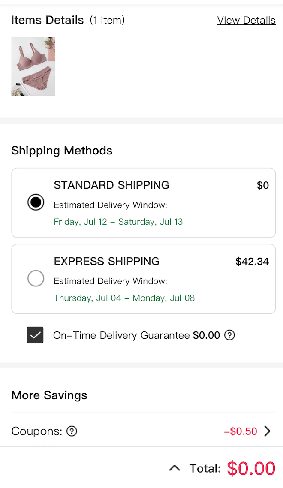This screenshot has height=488, width=283.
Task: Click the EXPRESS SHIPPING title text
Action: point(107,261)
